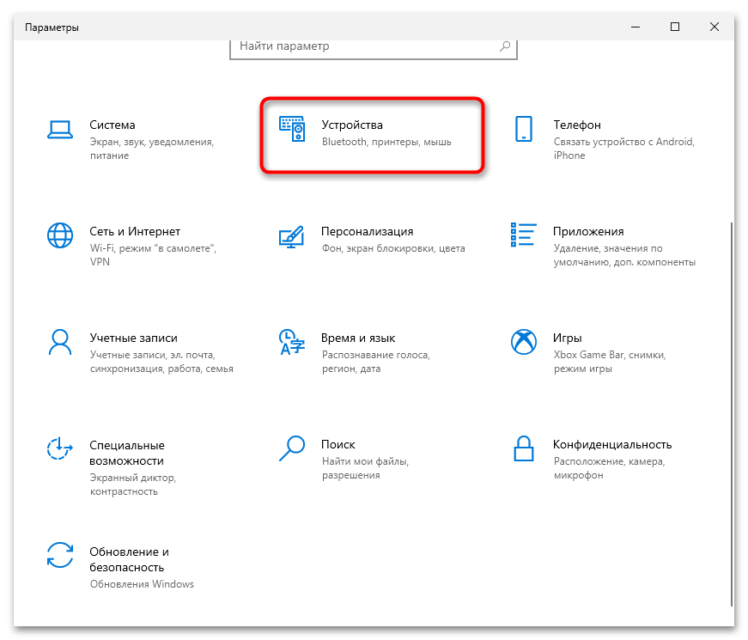Go to 'Персонализация' settings
748x640 pixels.
368,231
